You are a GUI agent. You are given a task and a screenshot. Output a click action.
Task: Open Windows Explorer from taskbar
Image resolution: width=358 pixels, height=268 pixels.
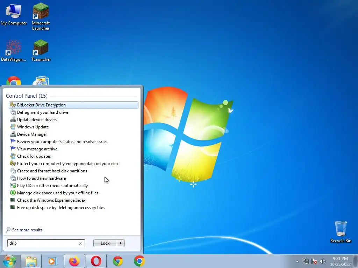click(31, 261)
